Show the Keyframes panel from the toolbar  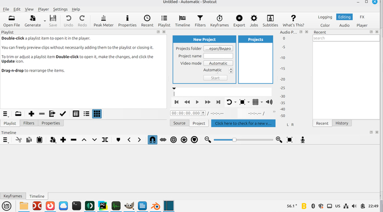[x=219, y=21]
